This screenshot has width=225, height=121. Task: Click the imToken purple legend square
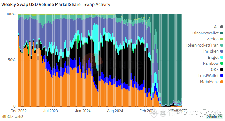[x=222, y=51]
